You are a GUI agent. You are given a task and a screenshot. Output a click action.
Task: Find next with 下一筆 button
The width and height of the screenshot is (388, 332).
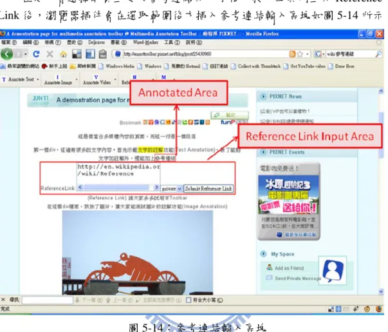89,300
